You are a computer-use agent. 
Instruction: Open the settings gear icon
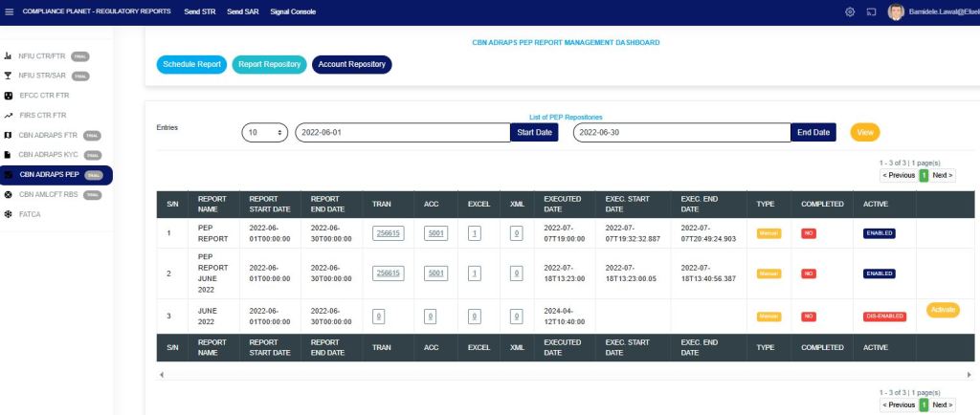(x=849, y=11)
